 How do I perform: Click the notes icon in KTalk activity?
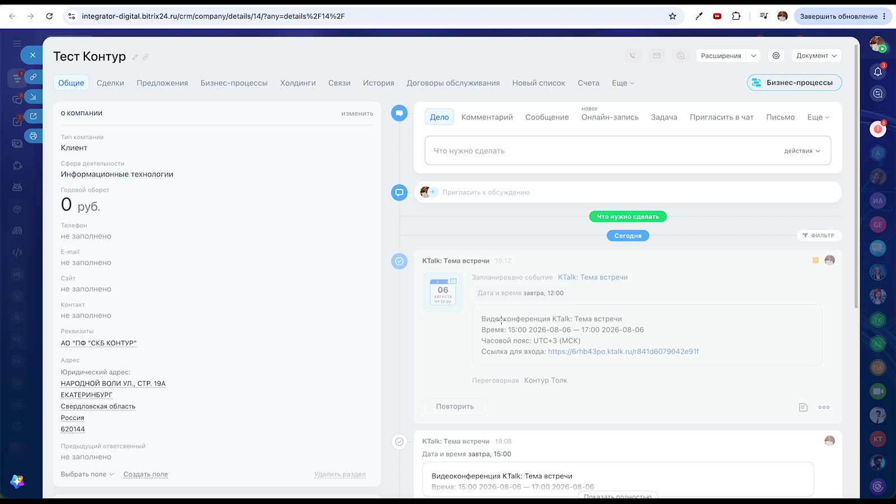coord(803,407)
